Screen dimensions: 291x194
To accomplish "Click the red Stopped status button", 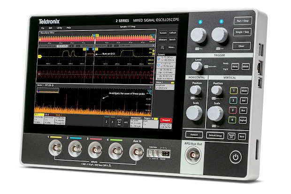I will pos(166,120).
